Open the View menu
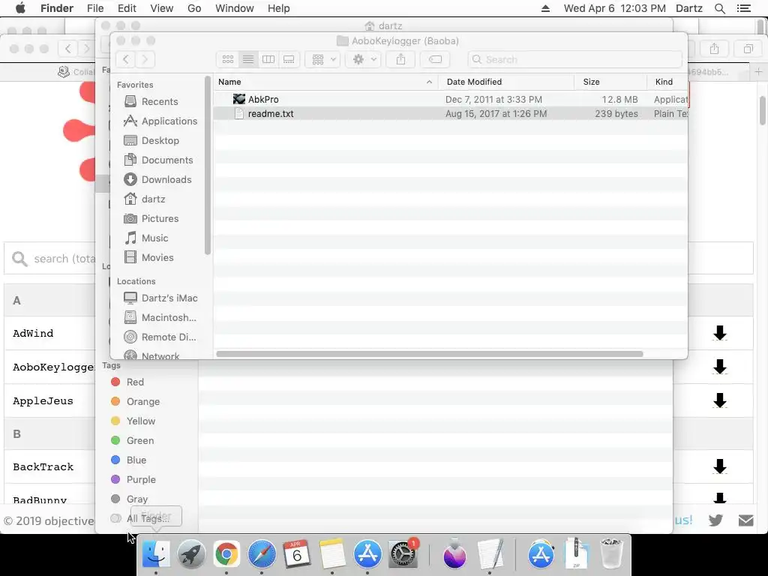The width and height of the screenshot is (768, 576). [x=162, y=8]
